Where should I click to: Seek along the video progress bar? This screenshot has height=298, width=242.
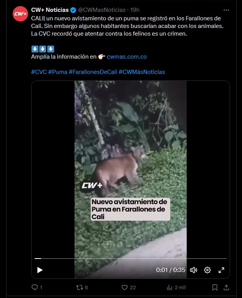131,259
